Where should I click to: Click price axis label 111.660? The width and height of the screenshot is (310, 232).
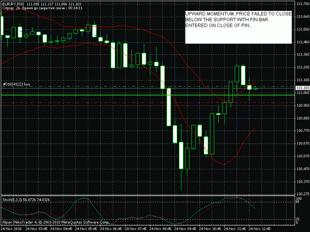pos(303,16)
